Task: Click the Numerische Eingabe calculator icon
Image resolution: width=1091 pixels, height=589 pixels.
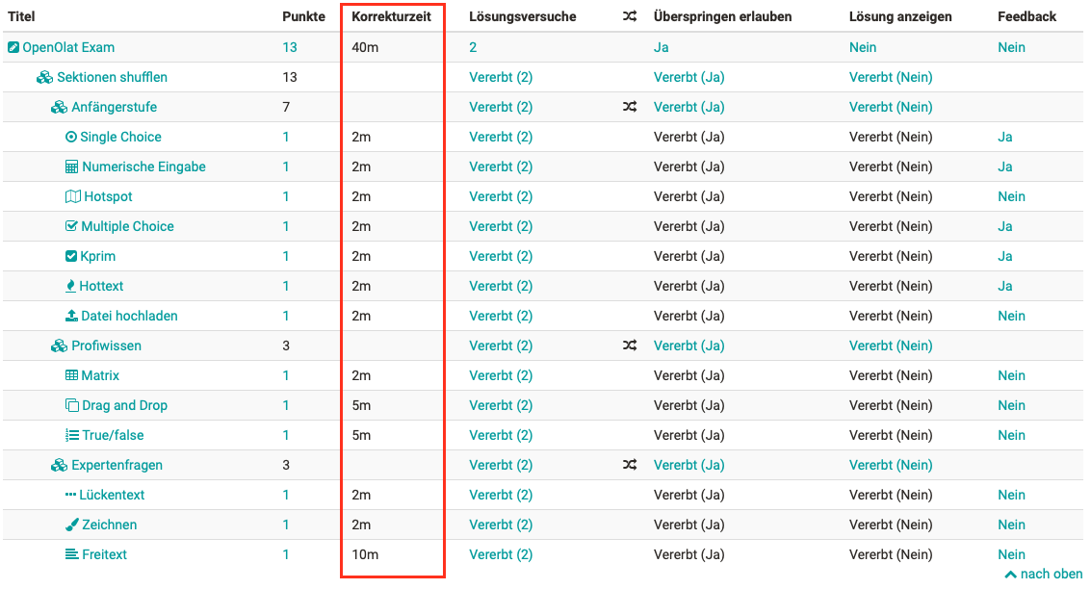Action: pos(71,166)
